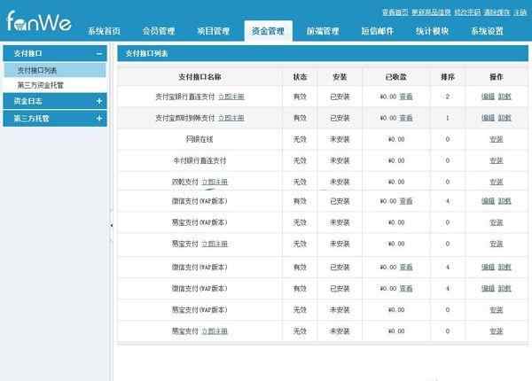Screen dimensions: 532x381
Task: Click the ¥0.00 amount in 网银在线 row
Action: tap(396, 139)
